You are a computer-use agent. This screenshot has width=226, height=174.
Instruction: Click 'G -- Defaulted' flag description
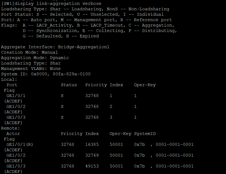click(42, 36)
